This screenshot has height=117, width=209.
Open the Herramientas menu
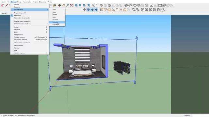[x=27, y=2]
